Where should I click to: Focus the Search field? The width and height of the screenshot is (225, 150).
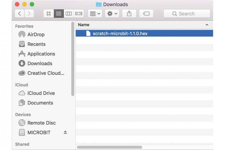point(187,14)
